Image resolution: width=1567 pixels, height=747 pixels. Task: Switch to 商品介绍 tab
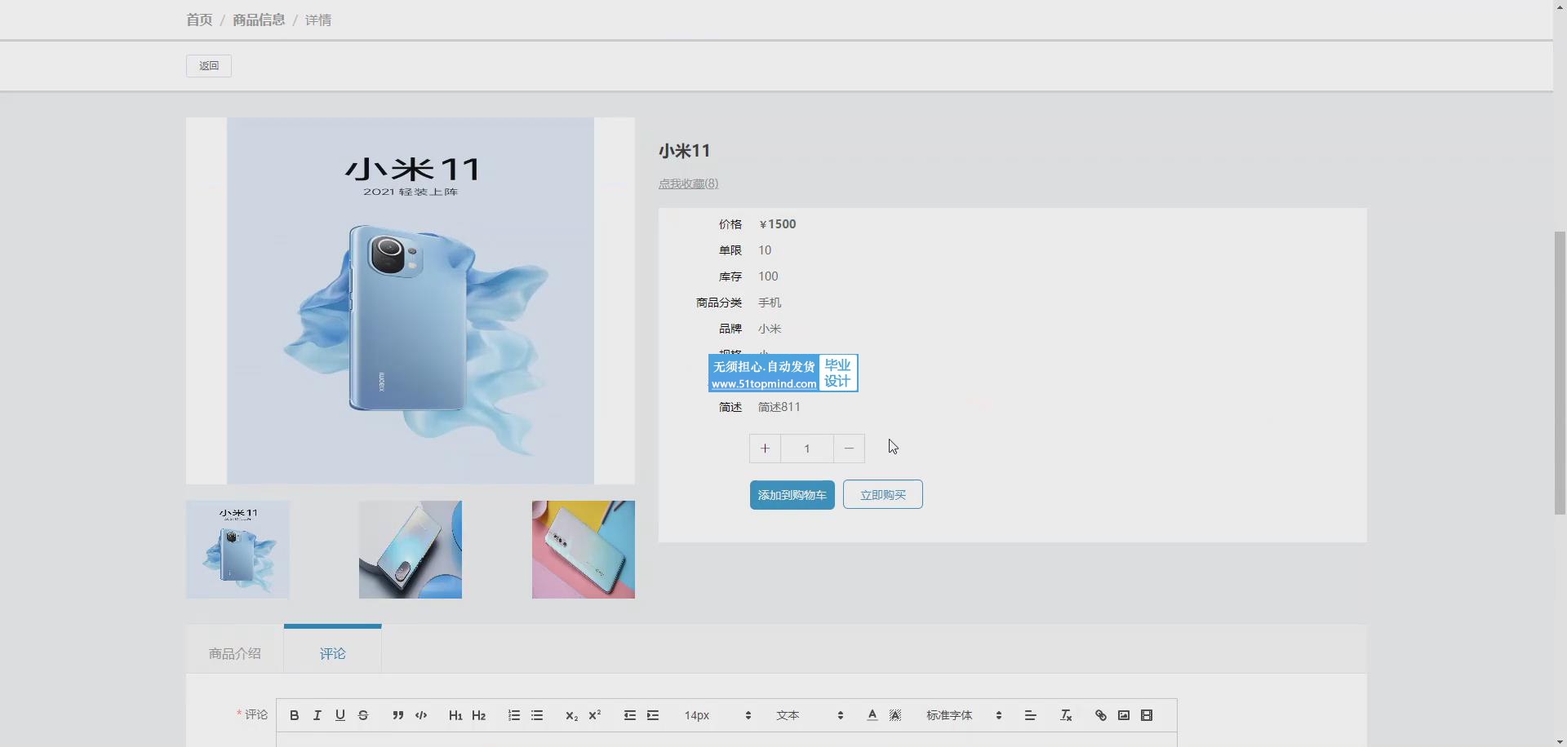(x=235, y=653)
